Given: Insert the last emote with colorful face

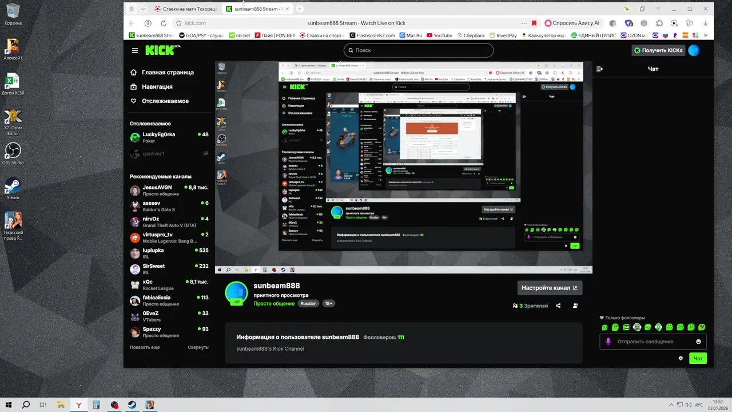Looking at the screenshot, I should click(x=702, y=327).
